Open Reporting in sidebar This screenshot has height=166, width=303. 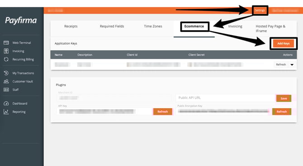[x=19, y=112]
